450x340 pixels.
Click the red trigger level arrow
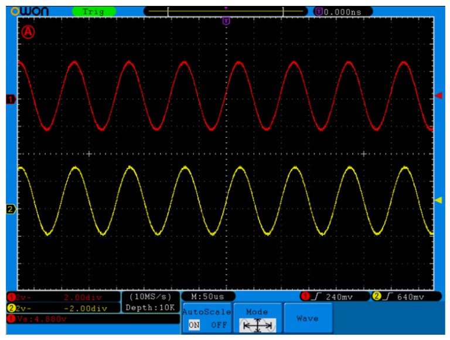[438, 96]
